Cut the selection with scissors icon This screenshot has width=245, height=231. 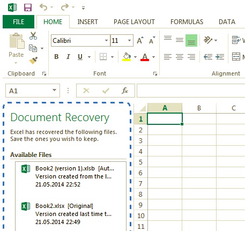[33, 36]
